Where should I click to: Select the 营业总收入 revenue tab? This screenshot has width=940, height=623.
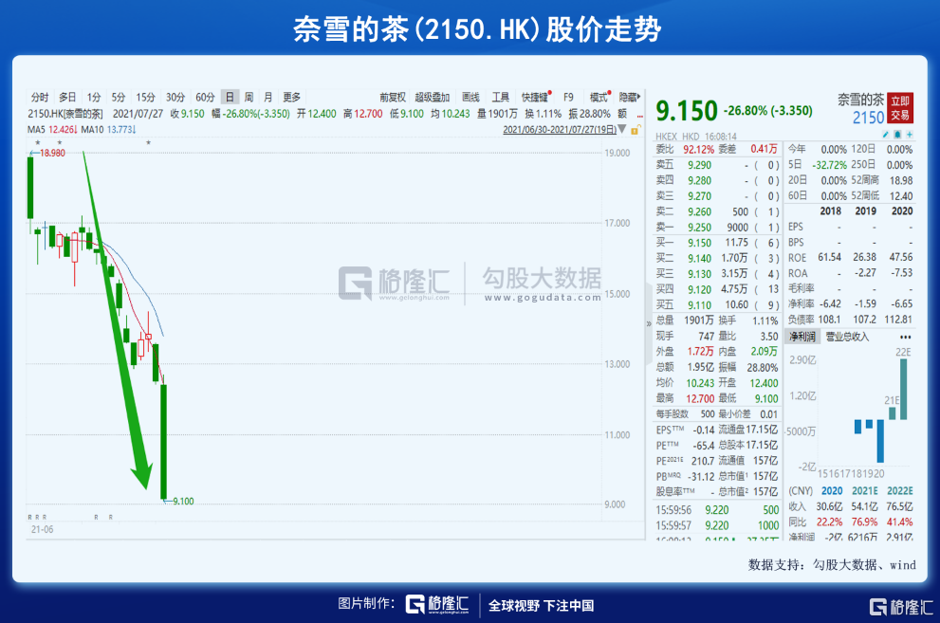847,337
